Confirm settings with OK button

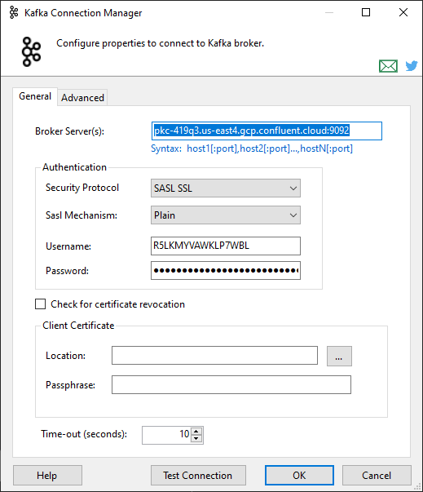[299, 476]
